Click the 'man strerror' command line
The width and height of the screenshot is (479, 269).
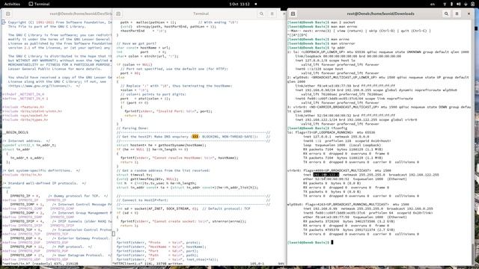321,43
